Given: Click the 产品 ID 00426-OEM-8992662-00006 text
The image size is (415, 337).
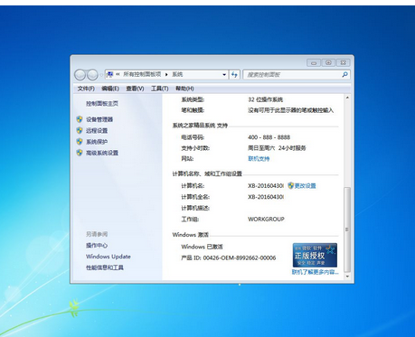Looking at the screenshot, I should (x=229, y=257).
